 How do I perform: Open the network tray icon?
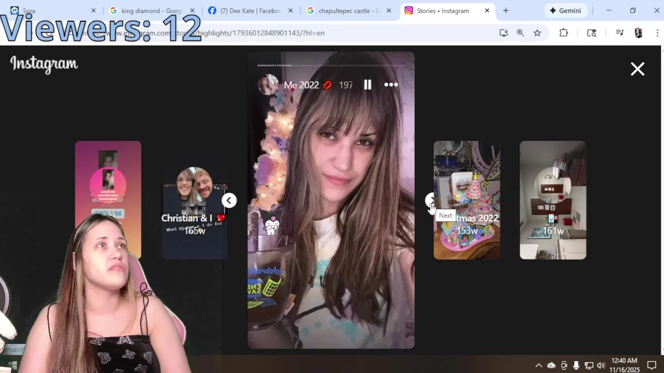click(x=589, y=365)
